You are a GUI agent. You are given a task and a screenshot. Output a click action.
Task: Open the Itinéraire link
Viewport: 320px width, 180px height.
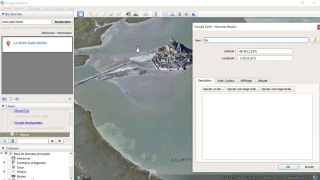48,33
